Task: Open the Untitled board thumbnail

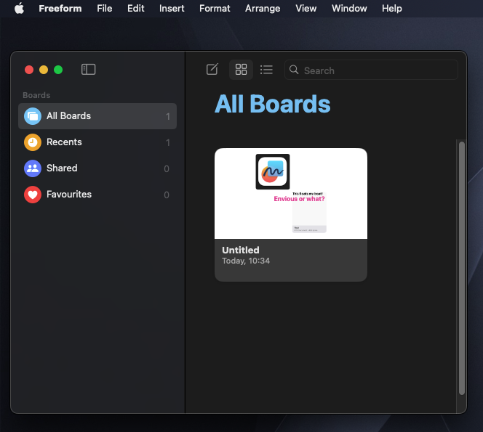Action: click(x=291, y=194)
